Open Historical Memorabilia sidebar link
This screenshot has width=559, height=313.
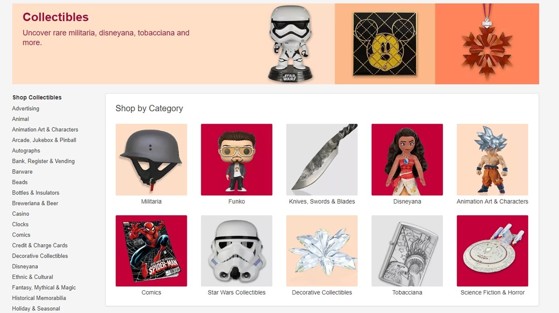pyautogui.click(x=39, y=298)
